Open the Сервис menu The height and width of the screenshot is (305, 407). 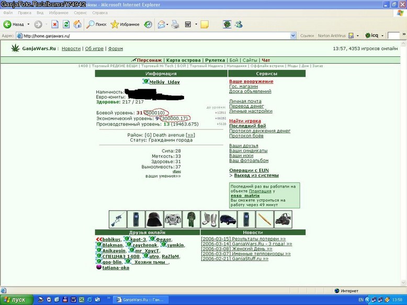point(80,13)
